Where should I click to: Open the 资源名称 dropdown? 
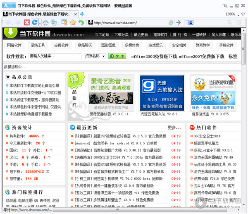click(x=95, y=56)
